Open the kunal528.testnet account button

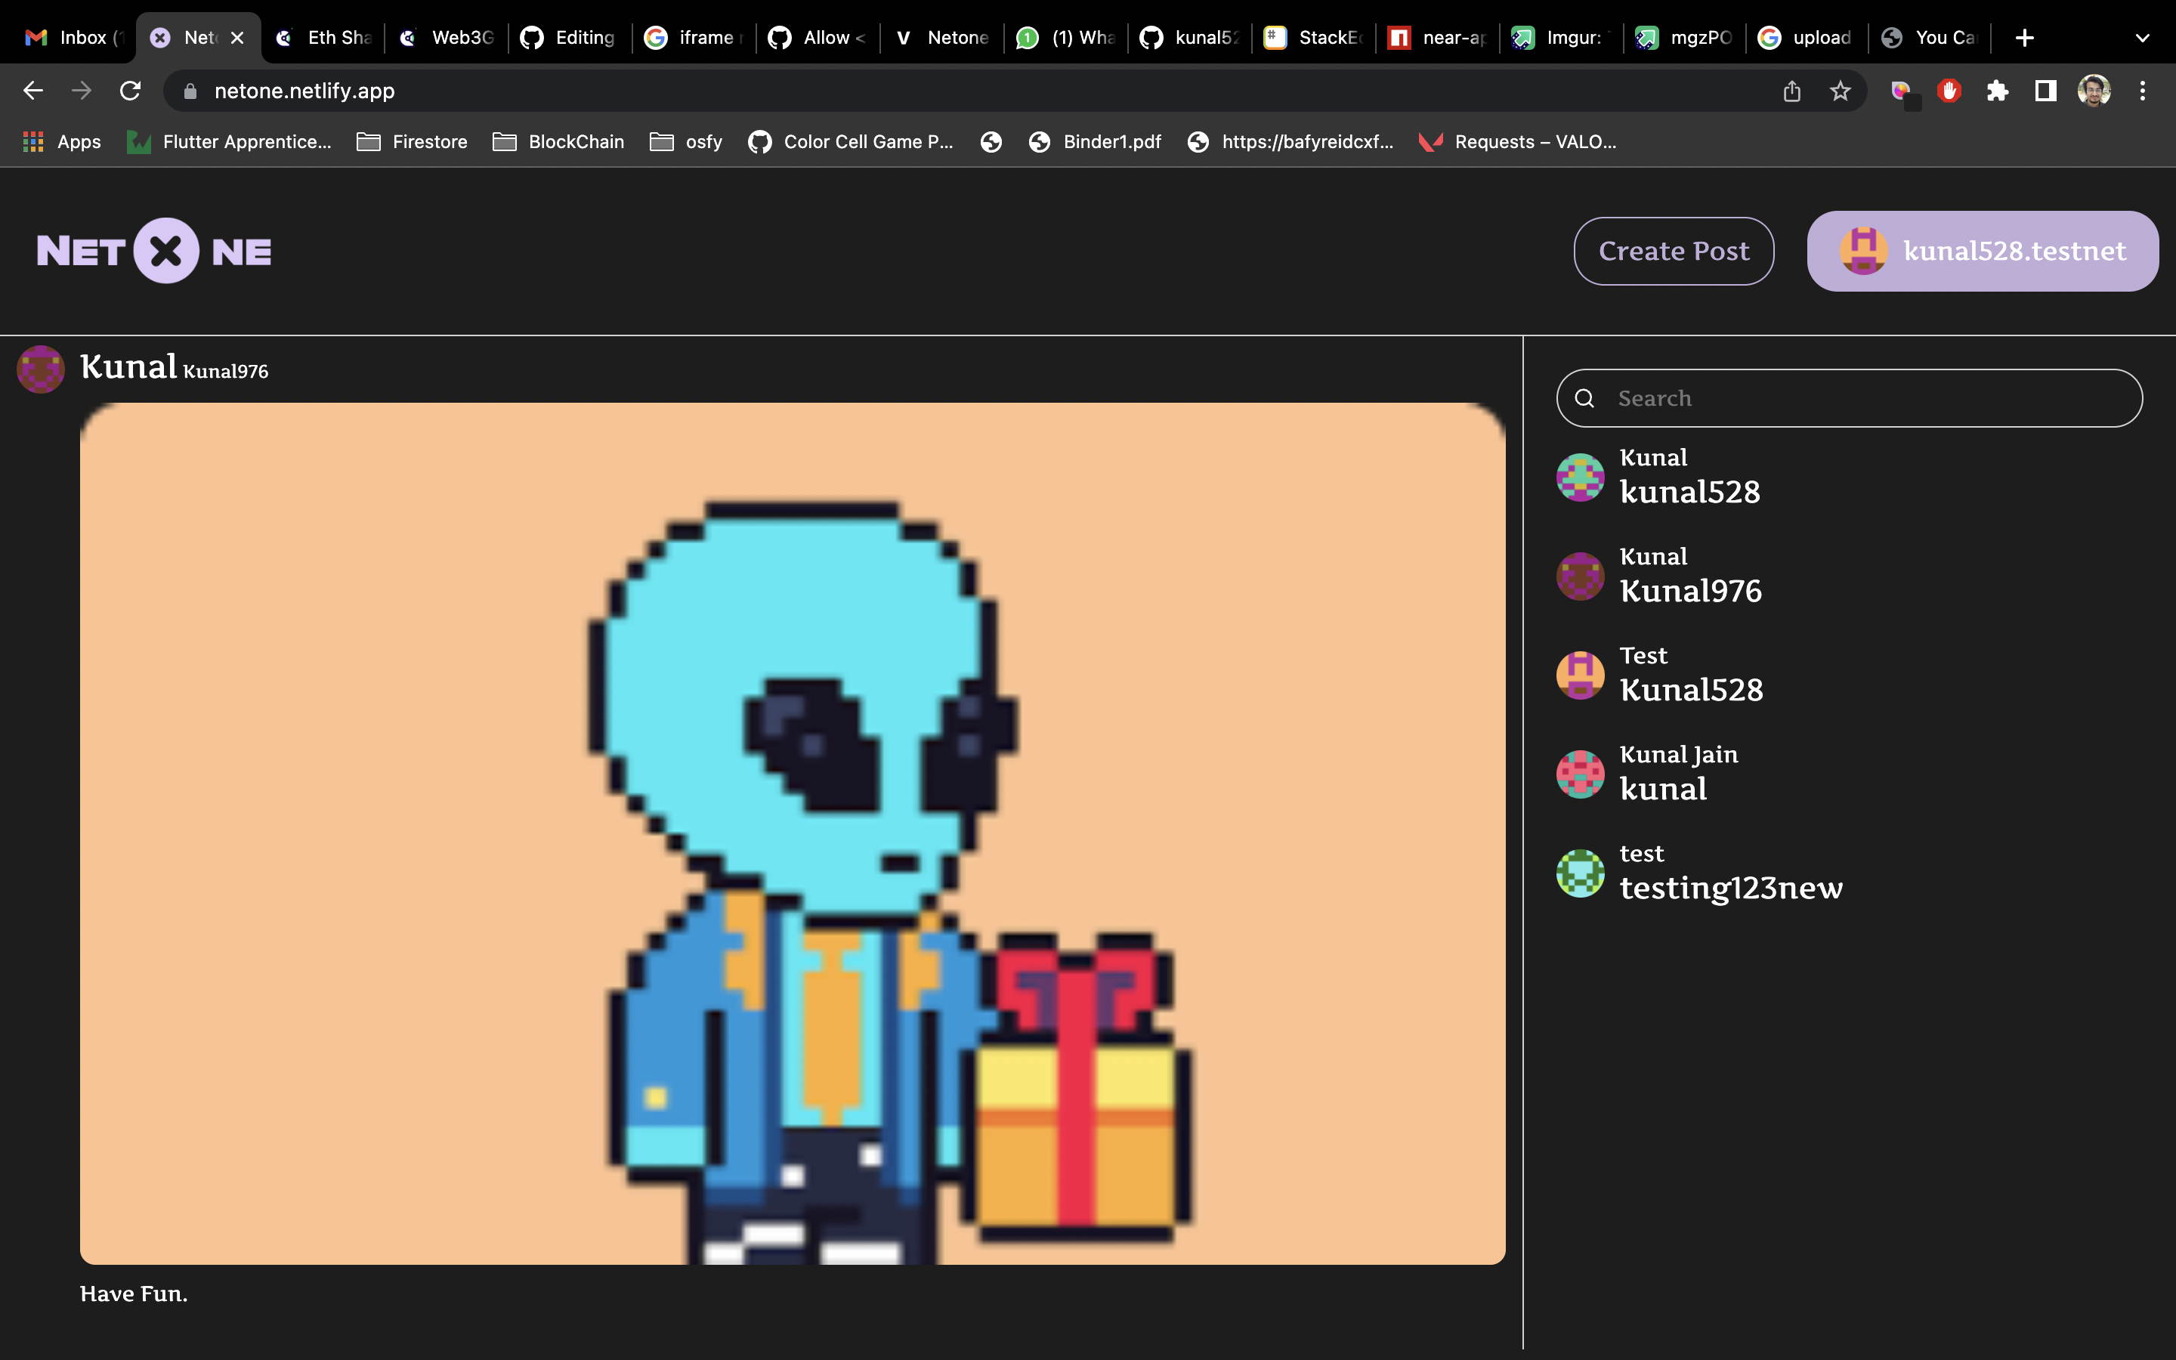(x=1983, y=251)
